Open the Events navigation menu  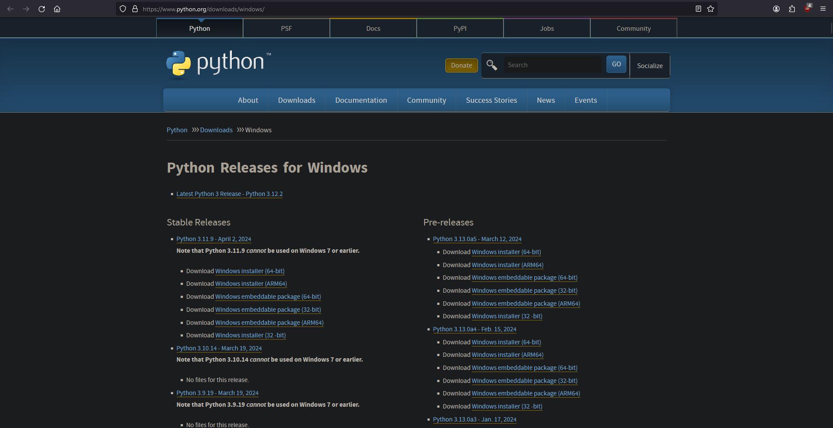click(586, 100)
